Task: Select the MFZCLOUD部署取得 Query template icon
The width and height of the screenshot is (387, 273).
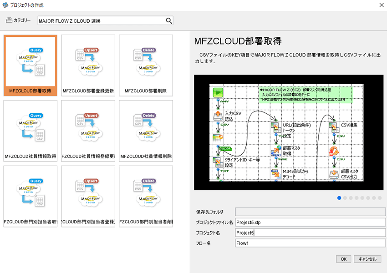Action: (x=31, y=66)
